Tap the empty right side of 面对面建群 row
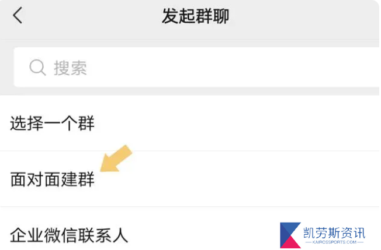 [x=267, y=179]
